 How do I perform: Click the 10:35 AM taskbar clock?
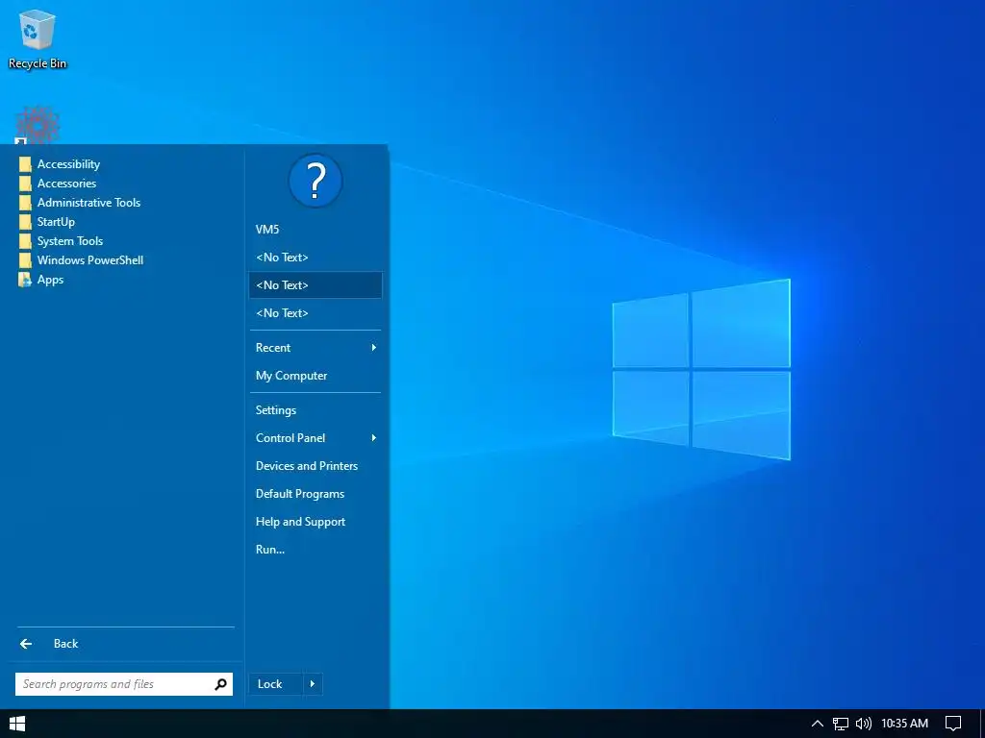(904, 724)
